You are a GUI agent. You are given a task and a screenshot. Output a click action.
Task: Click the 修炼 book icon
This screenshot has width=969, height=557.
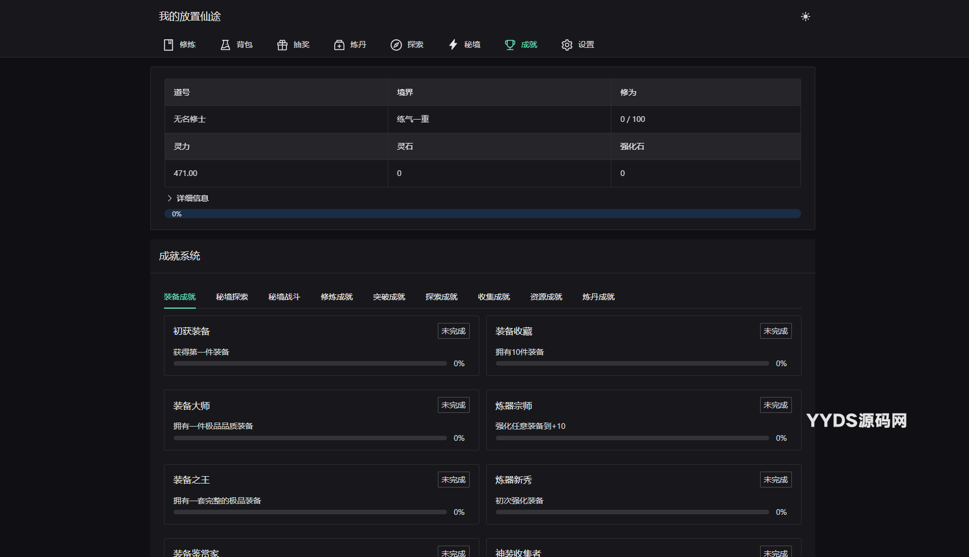pyautogui.click(x=169, y=45)
